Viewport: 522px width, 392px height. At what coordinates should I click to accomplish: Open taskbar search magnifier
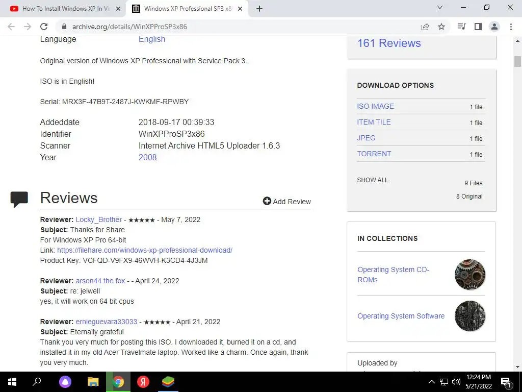point(37,382)
